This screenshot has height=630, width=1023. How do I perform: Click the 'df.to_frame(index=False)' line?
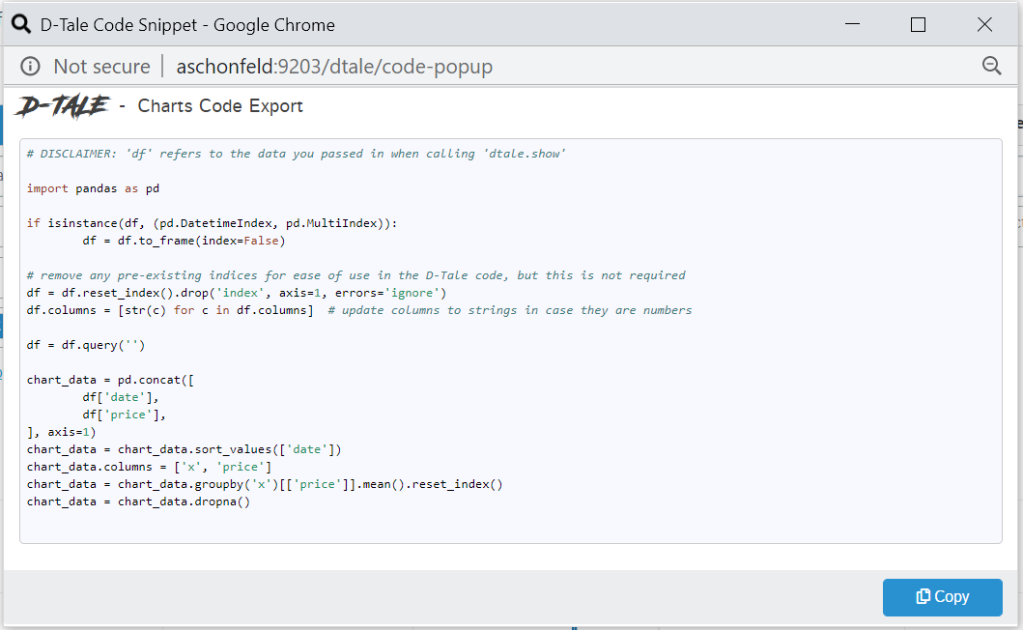click(184, 241)
